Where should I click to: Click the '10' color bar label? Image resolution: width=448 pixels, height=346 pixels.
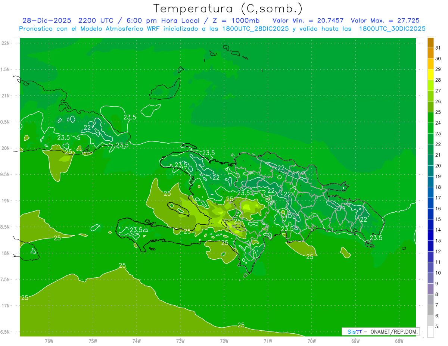pos(438,273)
